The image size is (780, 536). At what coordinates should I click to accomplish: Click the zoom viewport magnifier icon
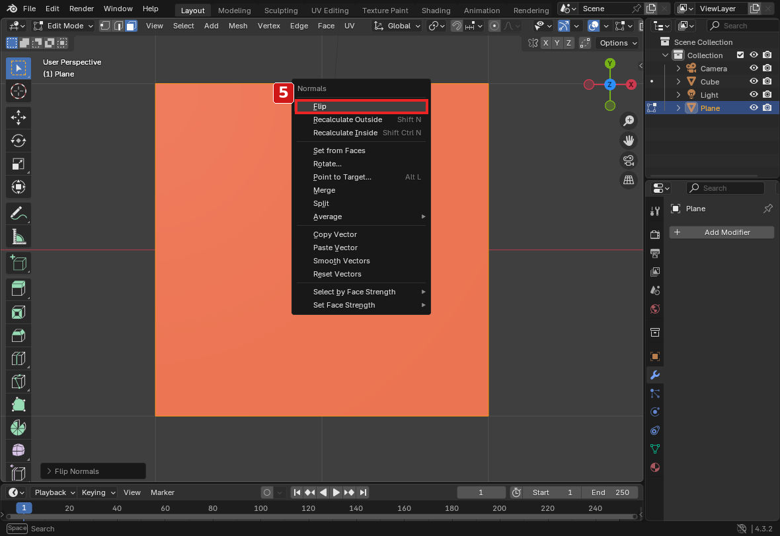pyautogui.click(x=629, y=121)
